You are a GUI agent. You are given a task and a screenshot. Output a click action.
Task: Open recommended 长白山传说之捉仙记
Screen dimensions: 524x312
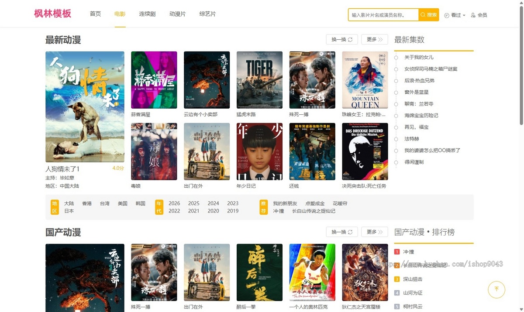tap(314, 211)
